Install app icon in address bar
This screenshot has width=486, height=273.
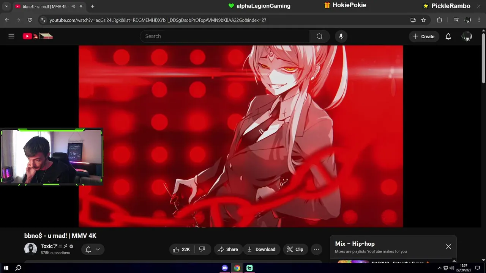coord(413,20)
